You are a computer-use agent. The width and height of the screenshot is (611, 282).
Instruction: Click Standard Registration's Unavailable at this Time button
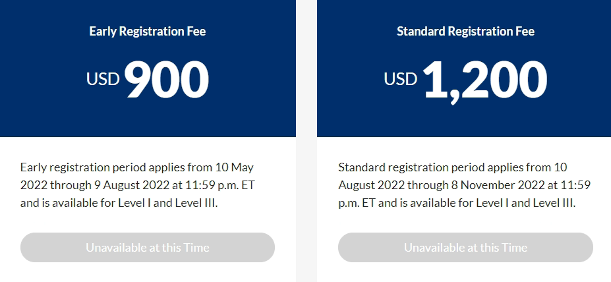coord(465,248)
